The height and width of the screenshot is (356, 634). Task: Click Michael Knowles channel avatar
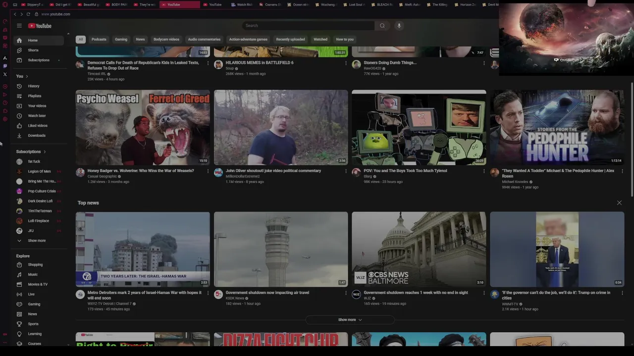click(x=494, y=173)
